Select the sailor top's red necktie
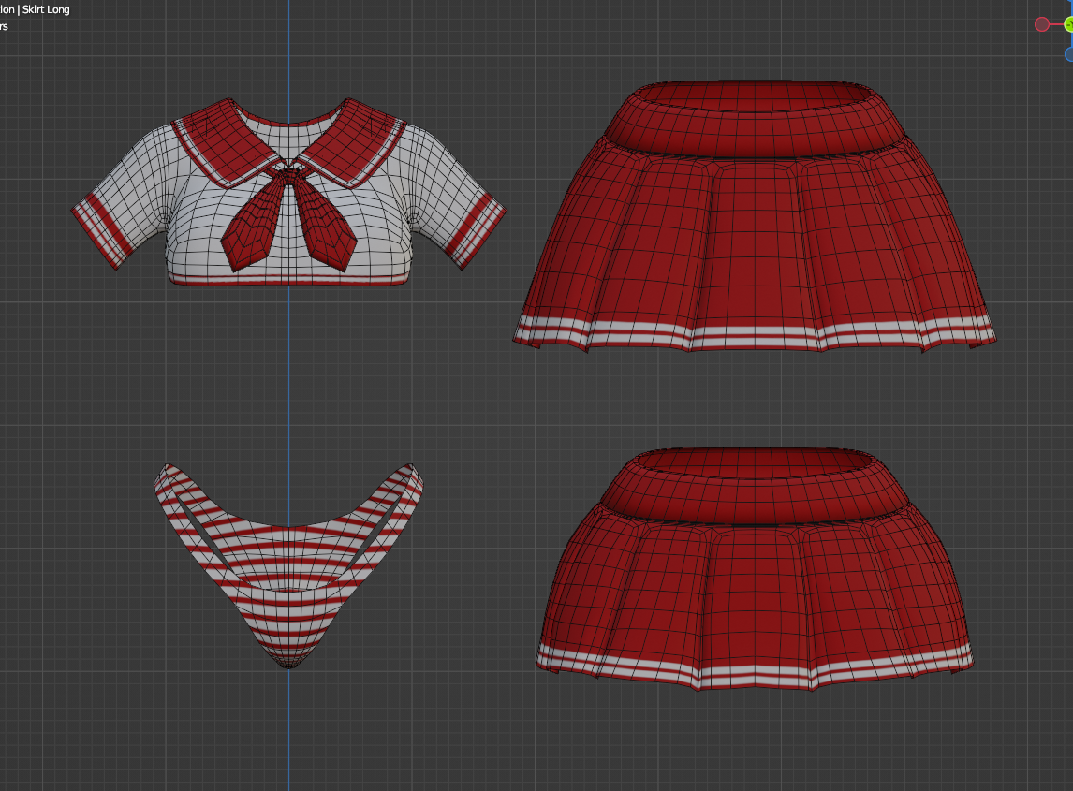The width and height of the screenshot is (1073, 791). [x=288, y=219]
